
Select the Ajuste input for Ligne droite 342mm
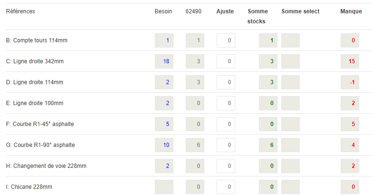coord(226,61)
